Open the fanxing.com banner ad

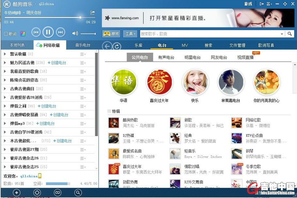(x=198, y=18)
